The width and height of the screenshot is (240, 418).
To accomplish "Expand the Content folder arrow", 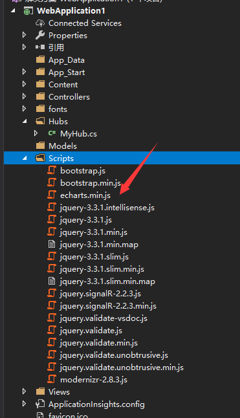I will point(24,84).
